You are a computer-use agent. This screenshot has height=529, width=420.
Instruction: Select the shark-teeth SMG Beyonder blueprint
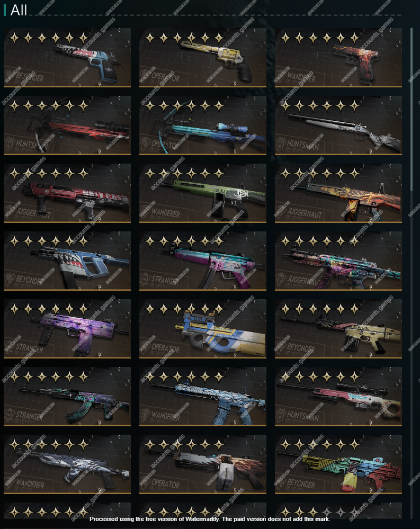click(x=67, y=261)
